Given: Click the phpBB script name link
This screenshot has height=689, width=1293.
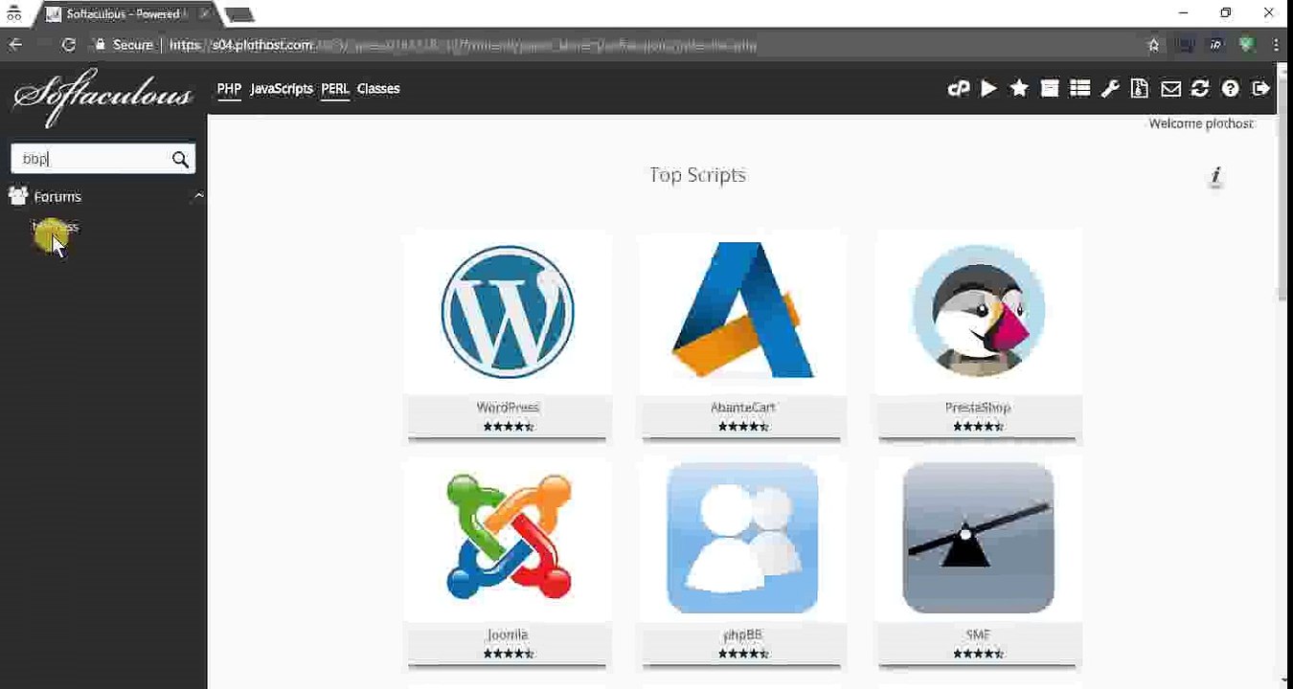Looking at the screenshot, I should click(742, 634).
